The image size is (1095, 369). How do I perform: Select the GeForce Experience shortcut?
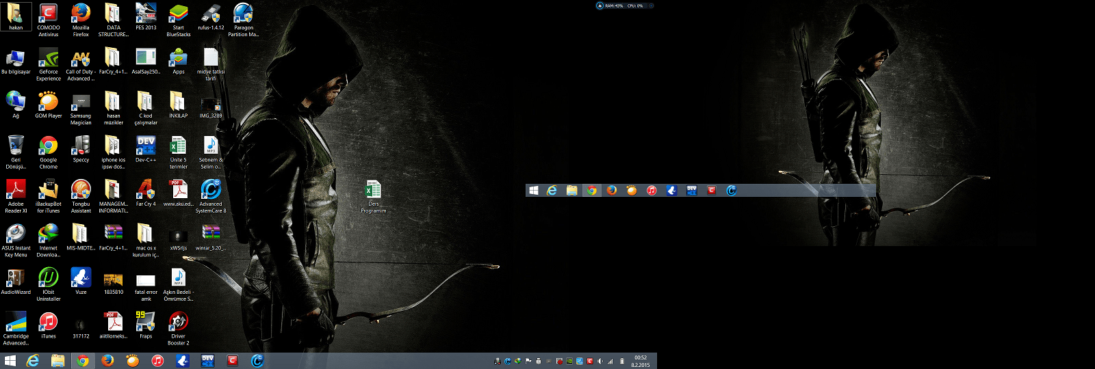click(49, 64)
